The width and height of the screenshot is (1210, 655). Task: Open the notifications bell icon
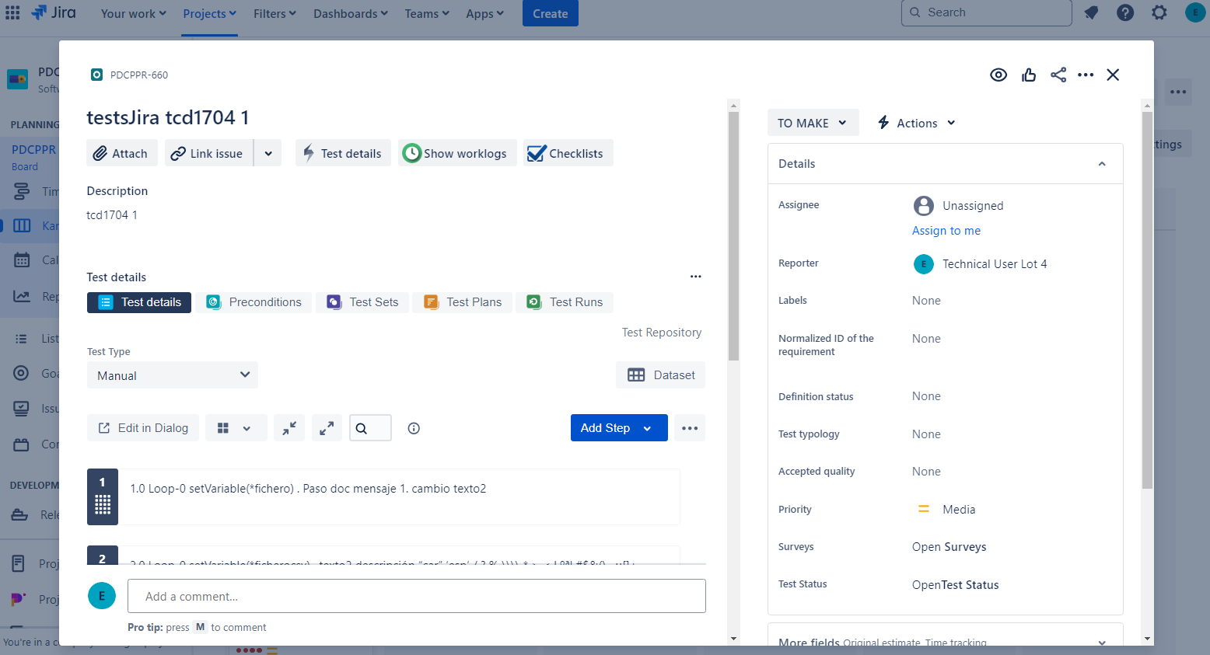point(1091,13)
